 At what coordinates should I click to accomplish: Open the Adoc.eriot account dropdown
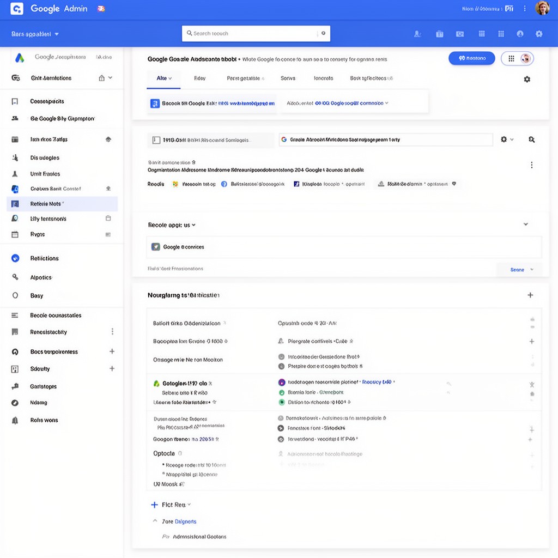(x=337, y=103)
